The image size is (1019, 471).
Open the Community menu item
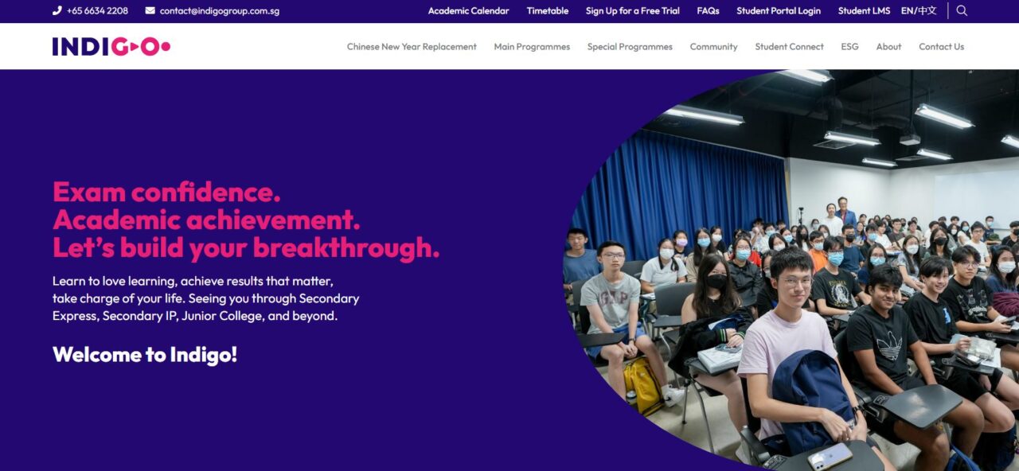[713, 47]
